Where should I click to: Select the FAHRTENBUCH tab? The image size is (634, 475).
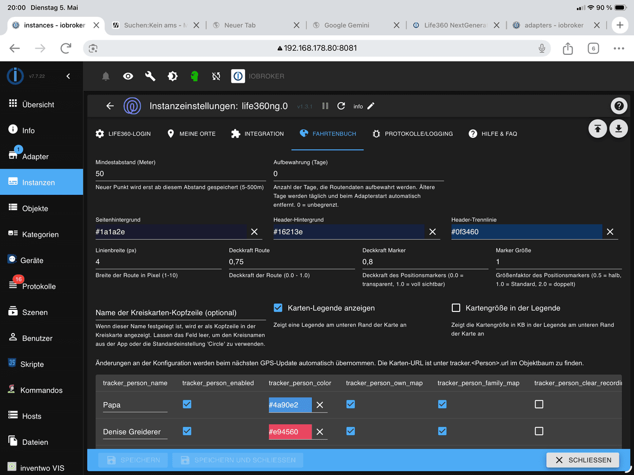[328, 134]
